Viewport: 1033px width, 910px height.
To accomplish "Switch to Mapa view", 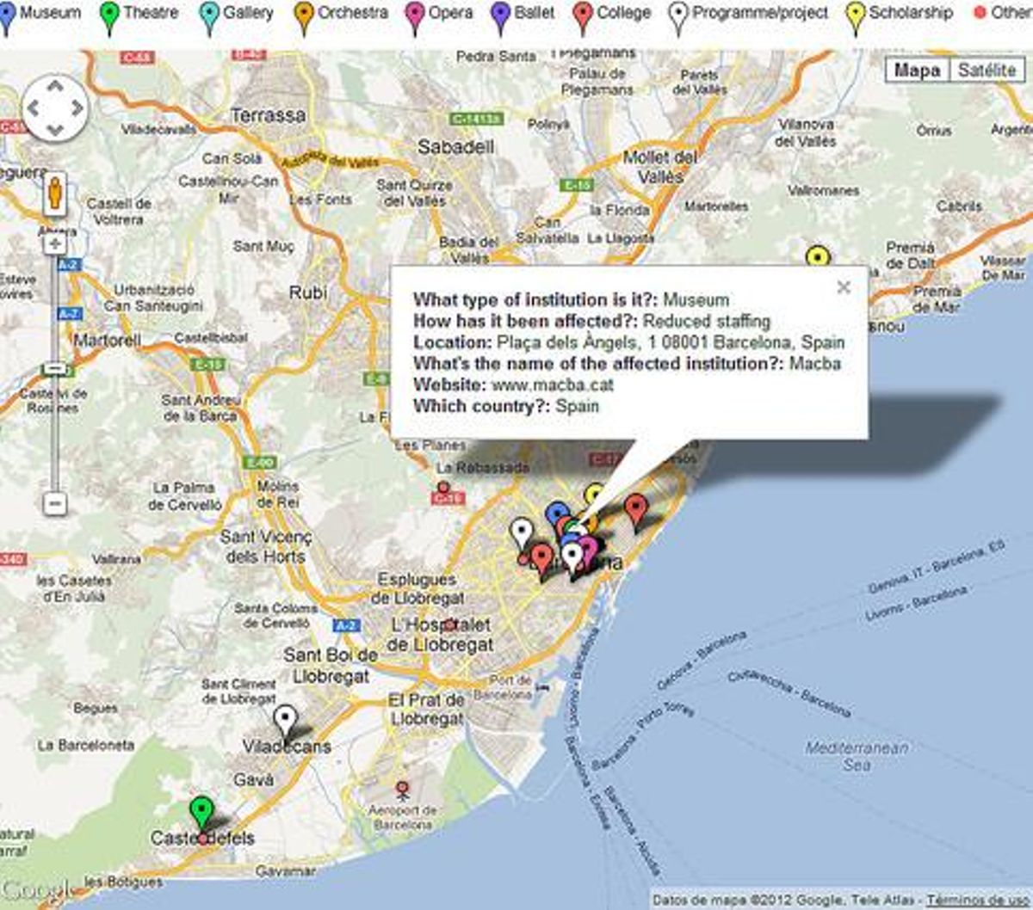I will (x=917, y=71).
